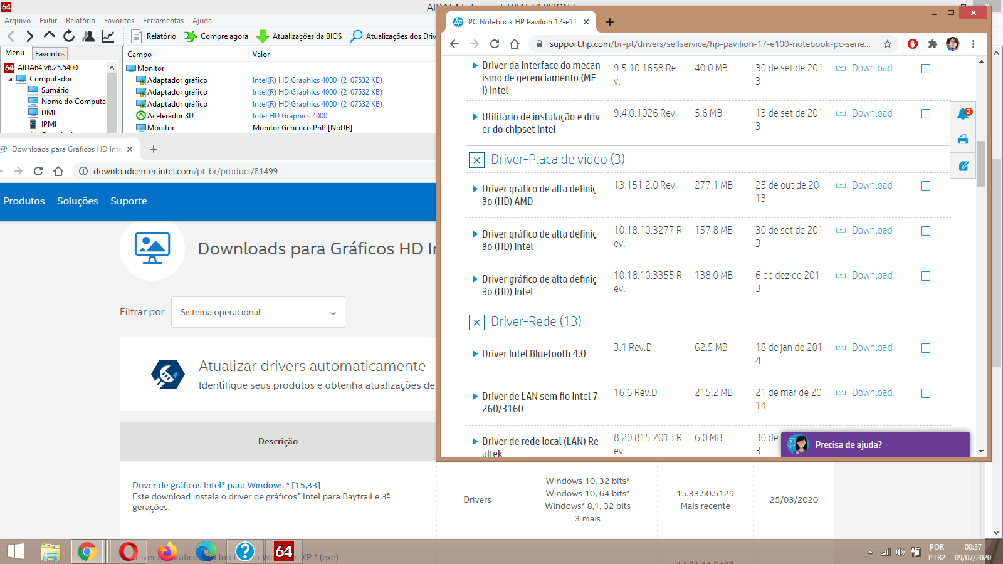Expand Utilitário de instalação chipset details
This screenshot has height=564, width=1003.
[475, 117]
